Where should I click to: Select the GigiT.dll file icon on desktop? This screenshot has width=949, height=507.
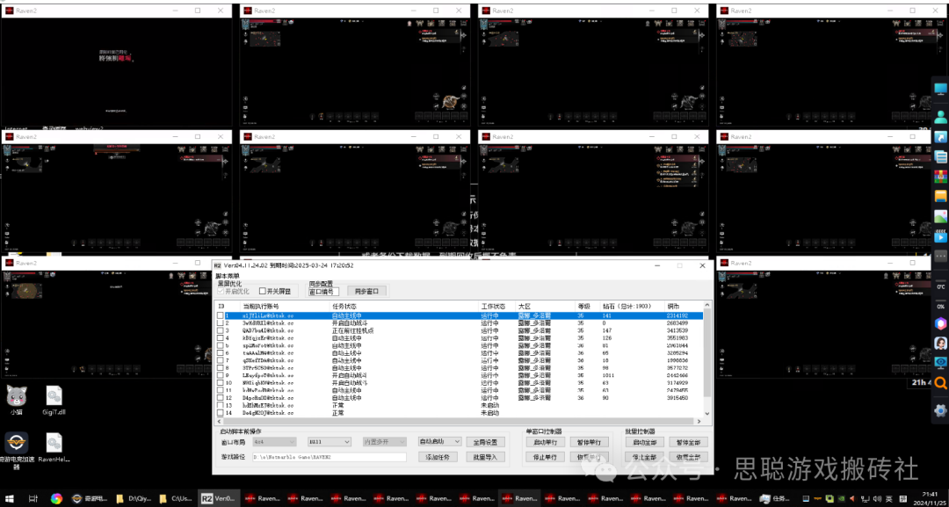[54, 396]
